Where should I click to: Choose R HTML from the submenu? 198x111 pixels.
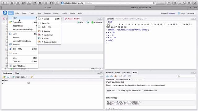coord(49,38)
